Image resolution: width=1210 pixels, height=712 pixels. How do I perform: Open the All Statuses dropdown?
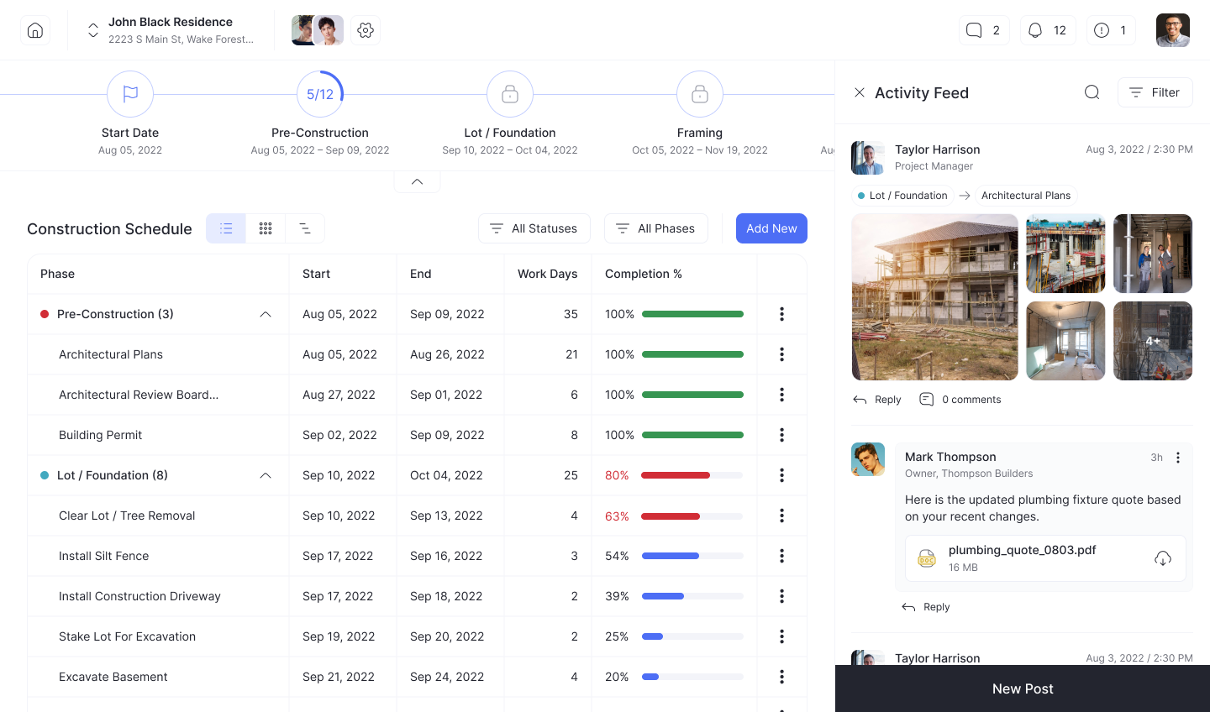click(x=534, y=228)
